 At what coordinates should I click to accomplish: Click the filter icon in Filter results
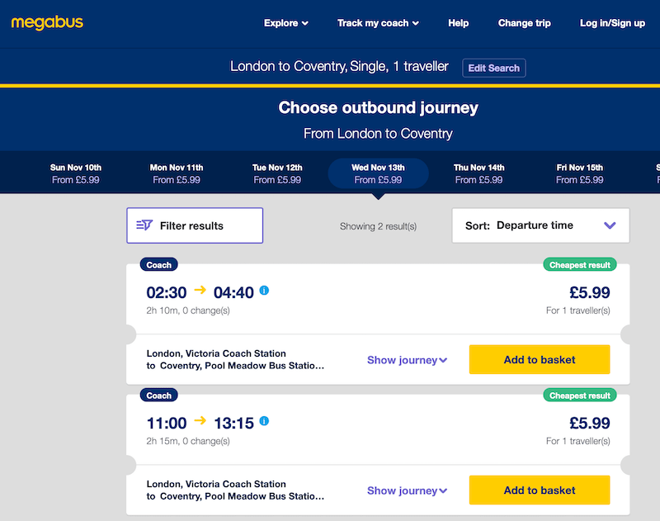coord(144,225)
